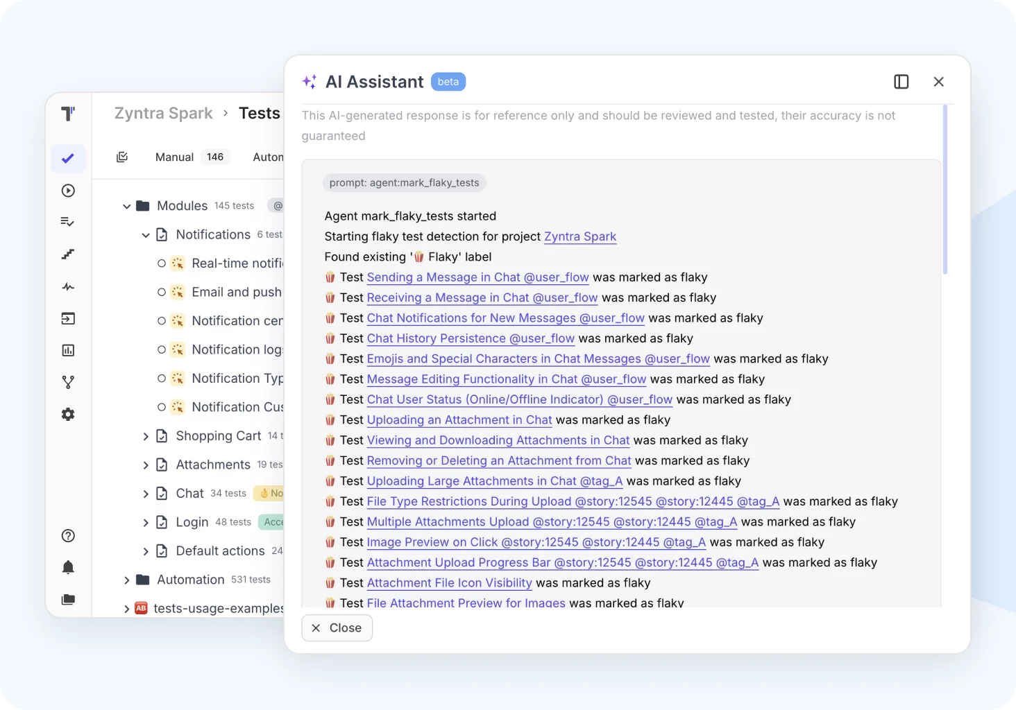Open the settings gear in sidebar
Image resolution: width=1016 pixels, height=710 pixels.
pos(68,415)
